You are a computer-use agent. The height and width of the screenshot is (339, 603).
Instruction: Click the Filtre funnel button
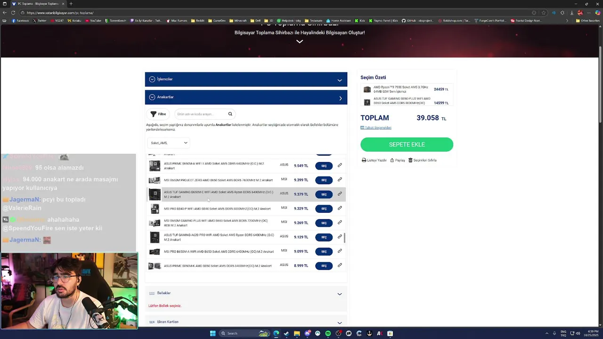click(x=158, y=114)
